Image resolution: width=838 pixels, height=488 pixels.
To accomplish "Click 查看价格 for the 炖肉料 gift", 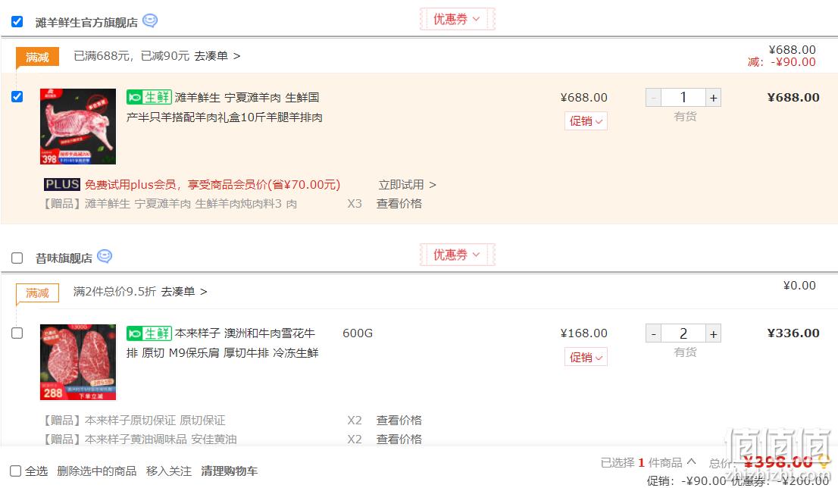I will tap(399, 204).
